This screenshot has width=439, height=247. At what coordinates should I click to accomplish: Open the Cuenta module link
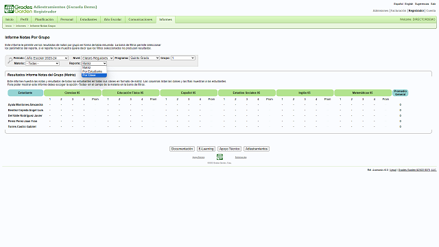(431, 11)
